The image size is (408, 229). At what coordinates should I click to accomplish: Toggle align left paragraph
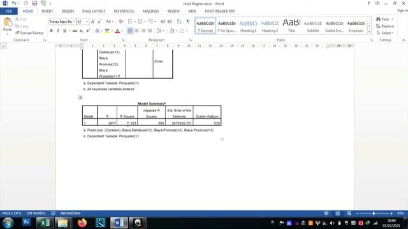(130, 31)
